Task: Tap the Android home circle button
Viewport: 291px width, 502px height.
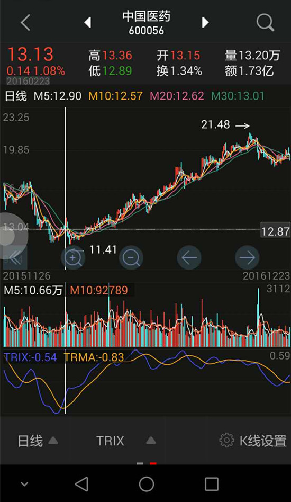Action: click(147, 484)
